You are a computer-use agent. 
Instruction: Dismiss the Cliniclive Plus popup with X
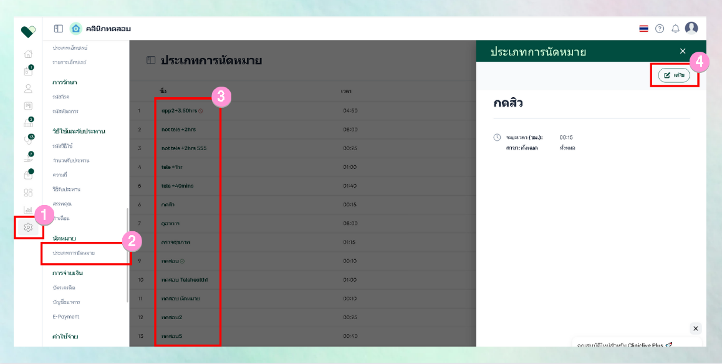coord(696,328)
